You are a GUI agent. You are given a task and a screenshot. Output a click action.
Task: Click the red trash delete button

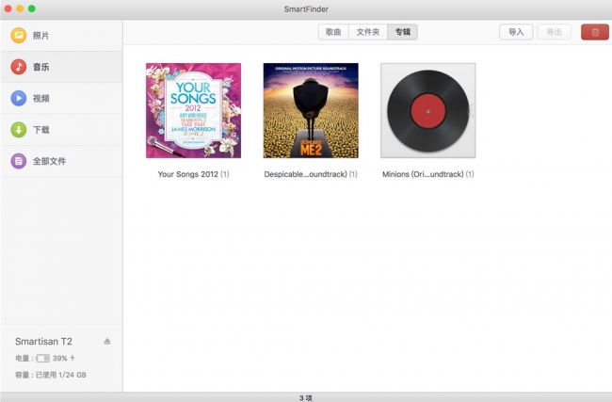point(594,32)
